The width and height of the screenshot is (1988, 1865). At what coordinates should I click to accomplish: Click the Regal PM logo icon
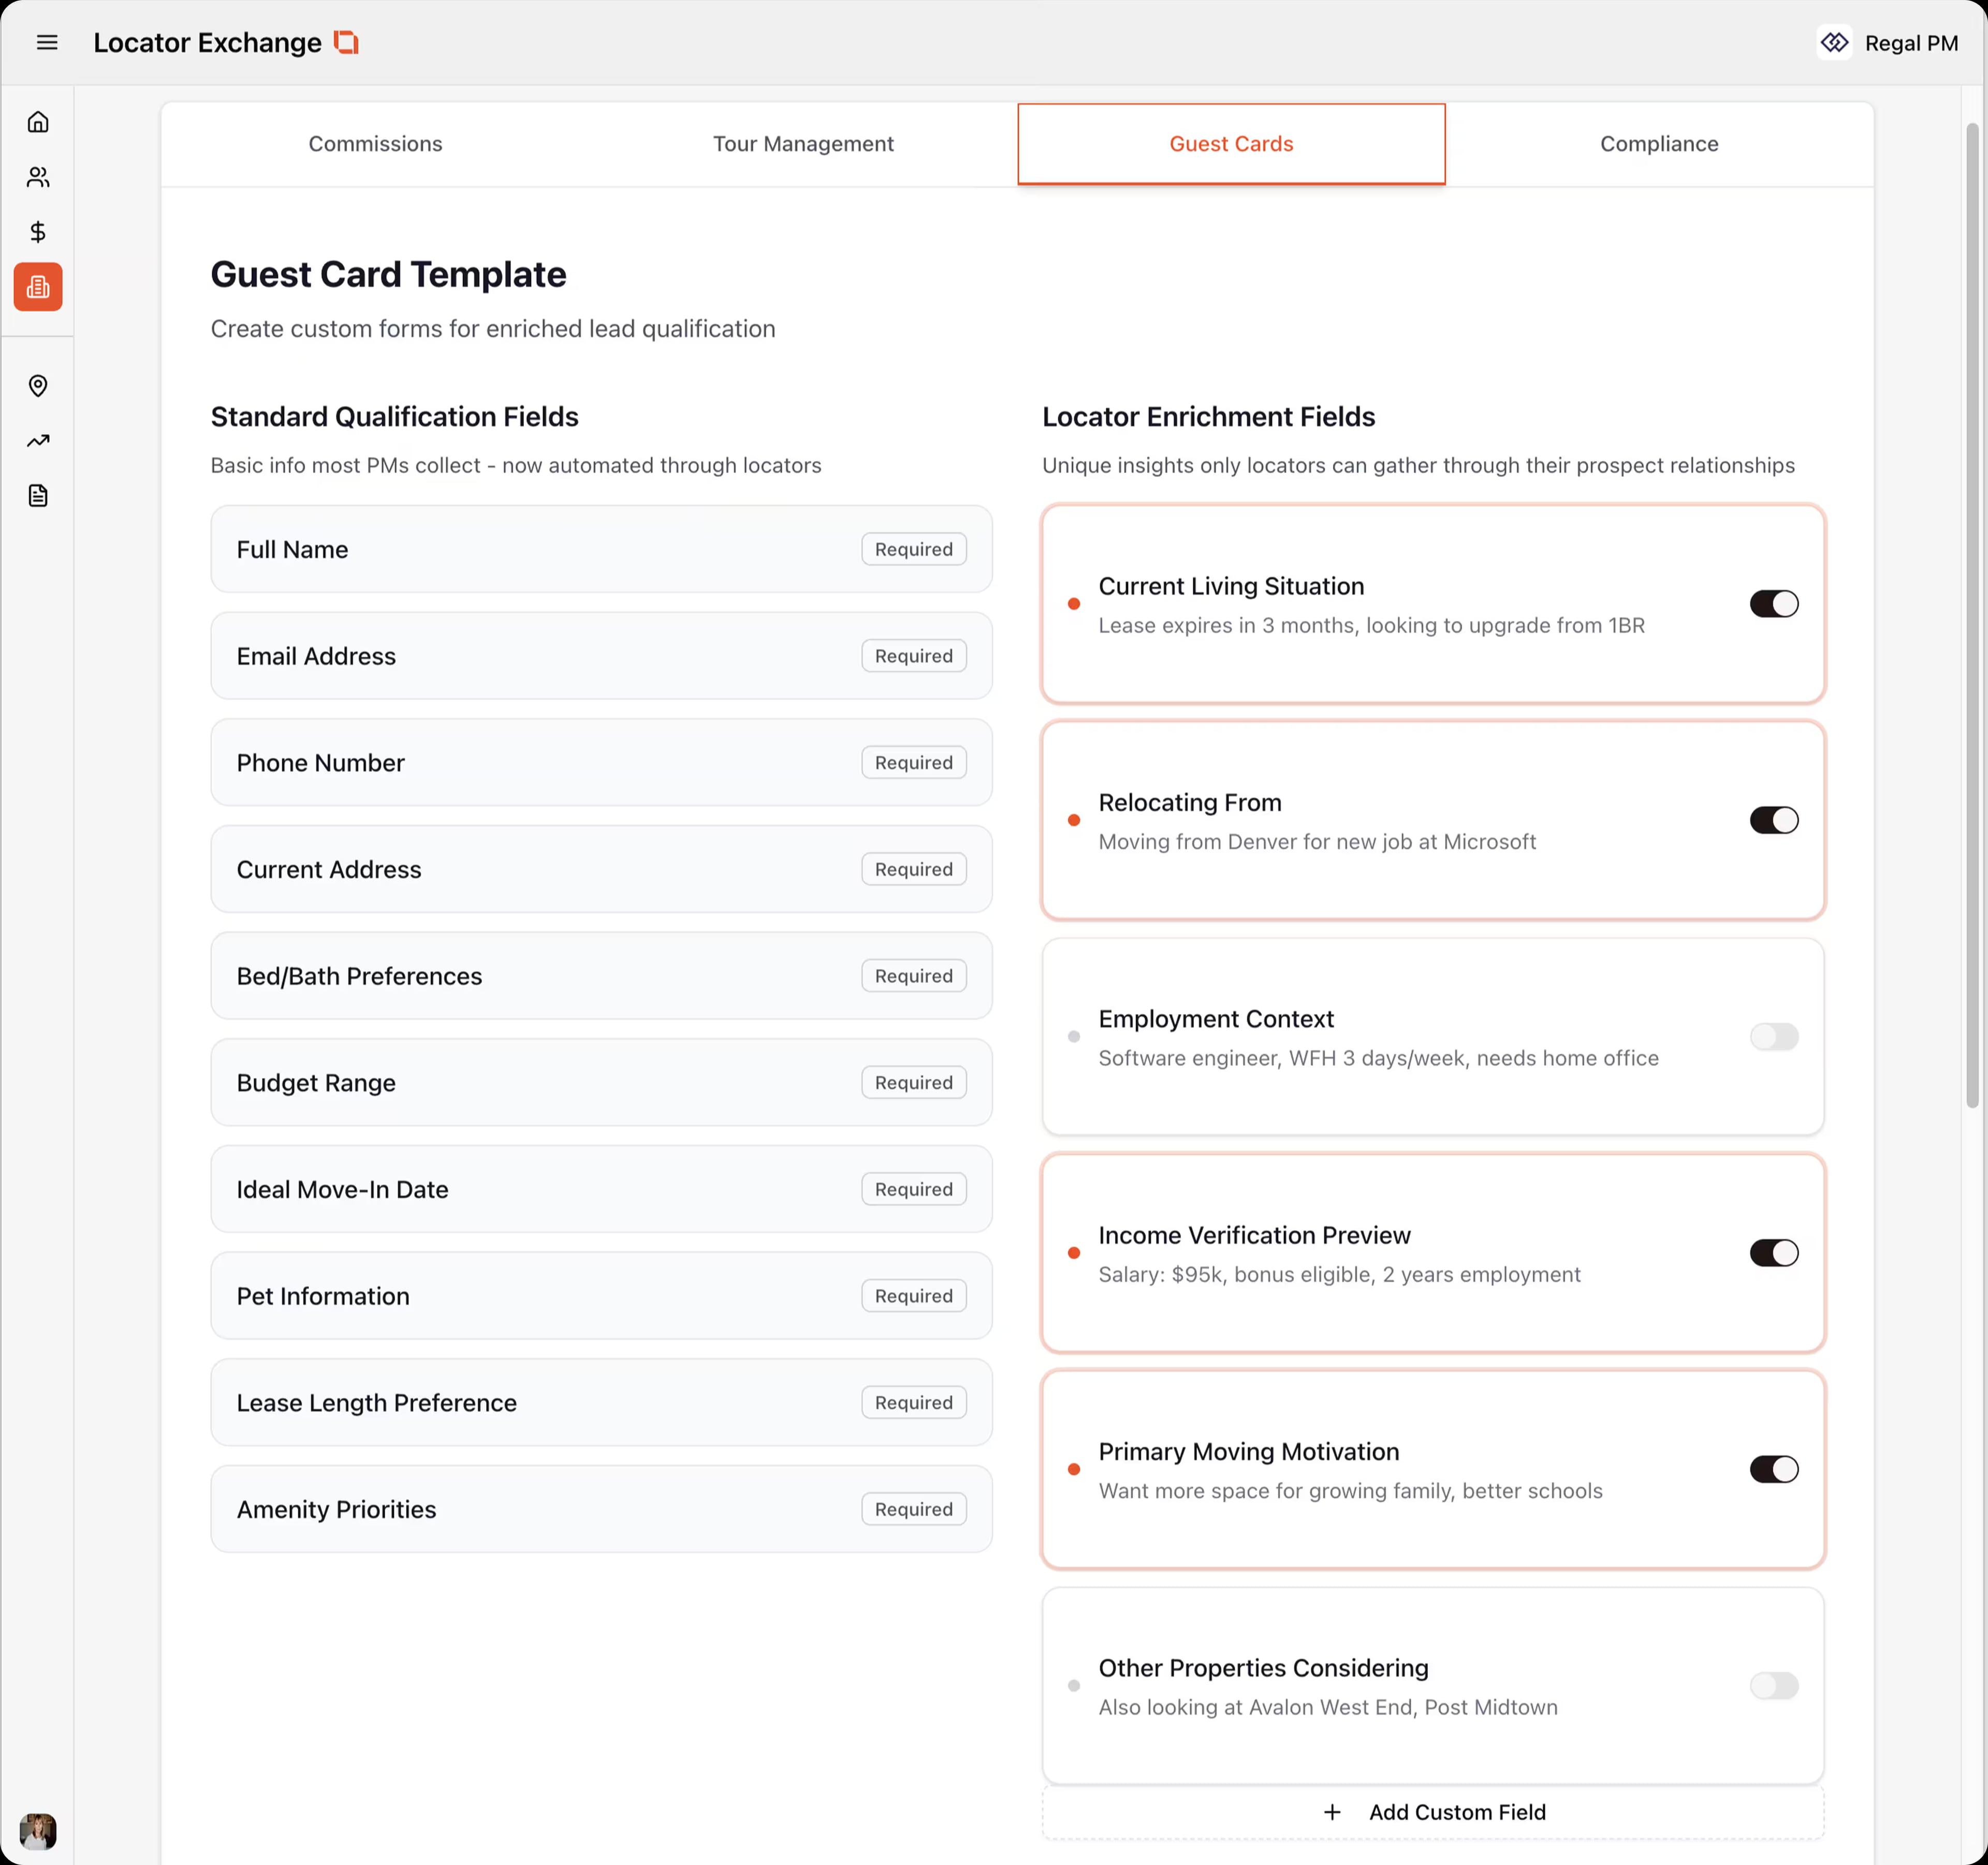1834,42
